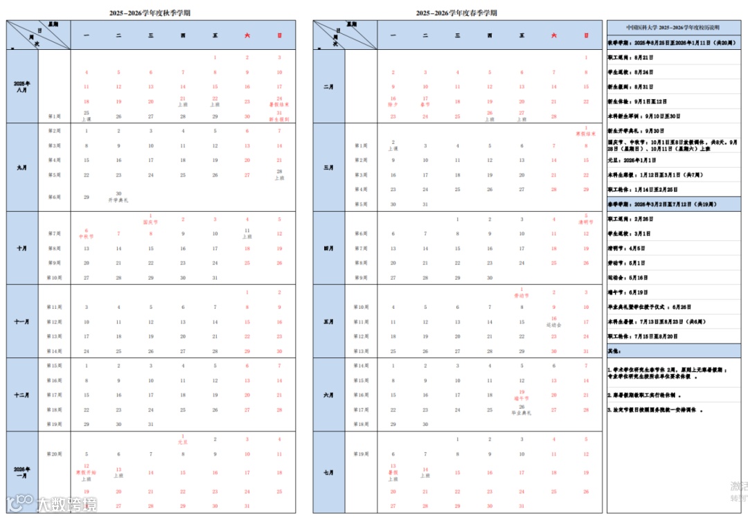This screenshot has width=748, height=518.
Task: Click the '十月' month label
Action: 22,249
